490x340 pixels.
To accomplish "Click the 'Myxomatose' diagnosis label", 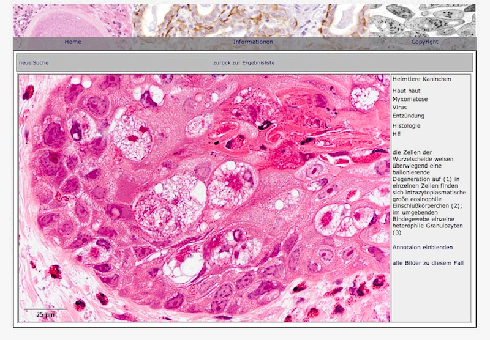I will pos(410,99).
